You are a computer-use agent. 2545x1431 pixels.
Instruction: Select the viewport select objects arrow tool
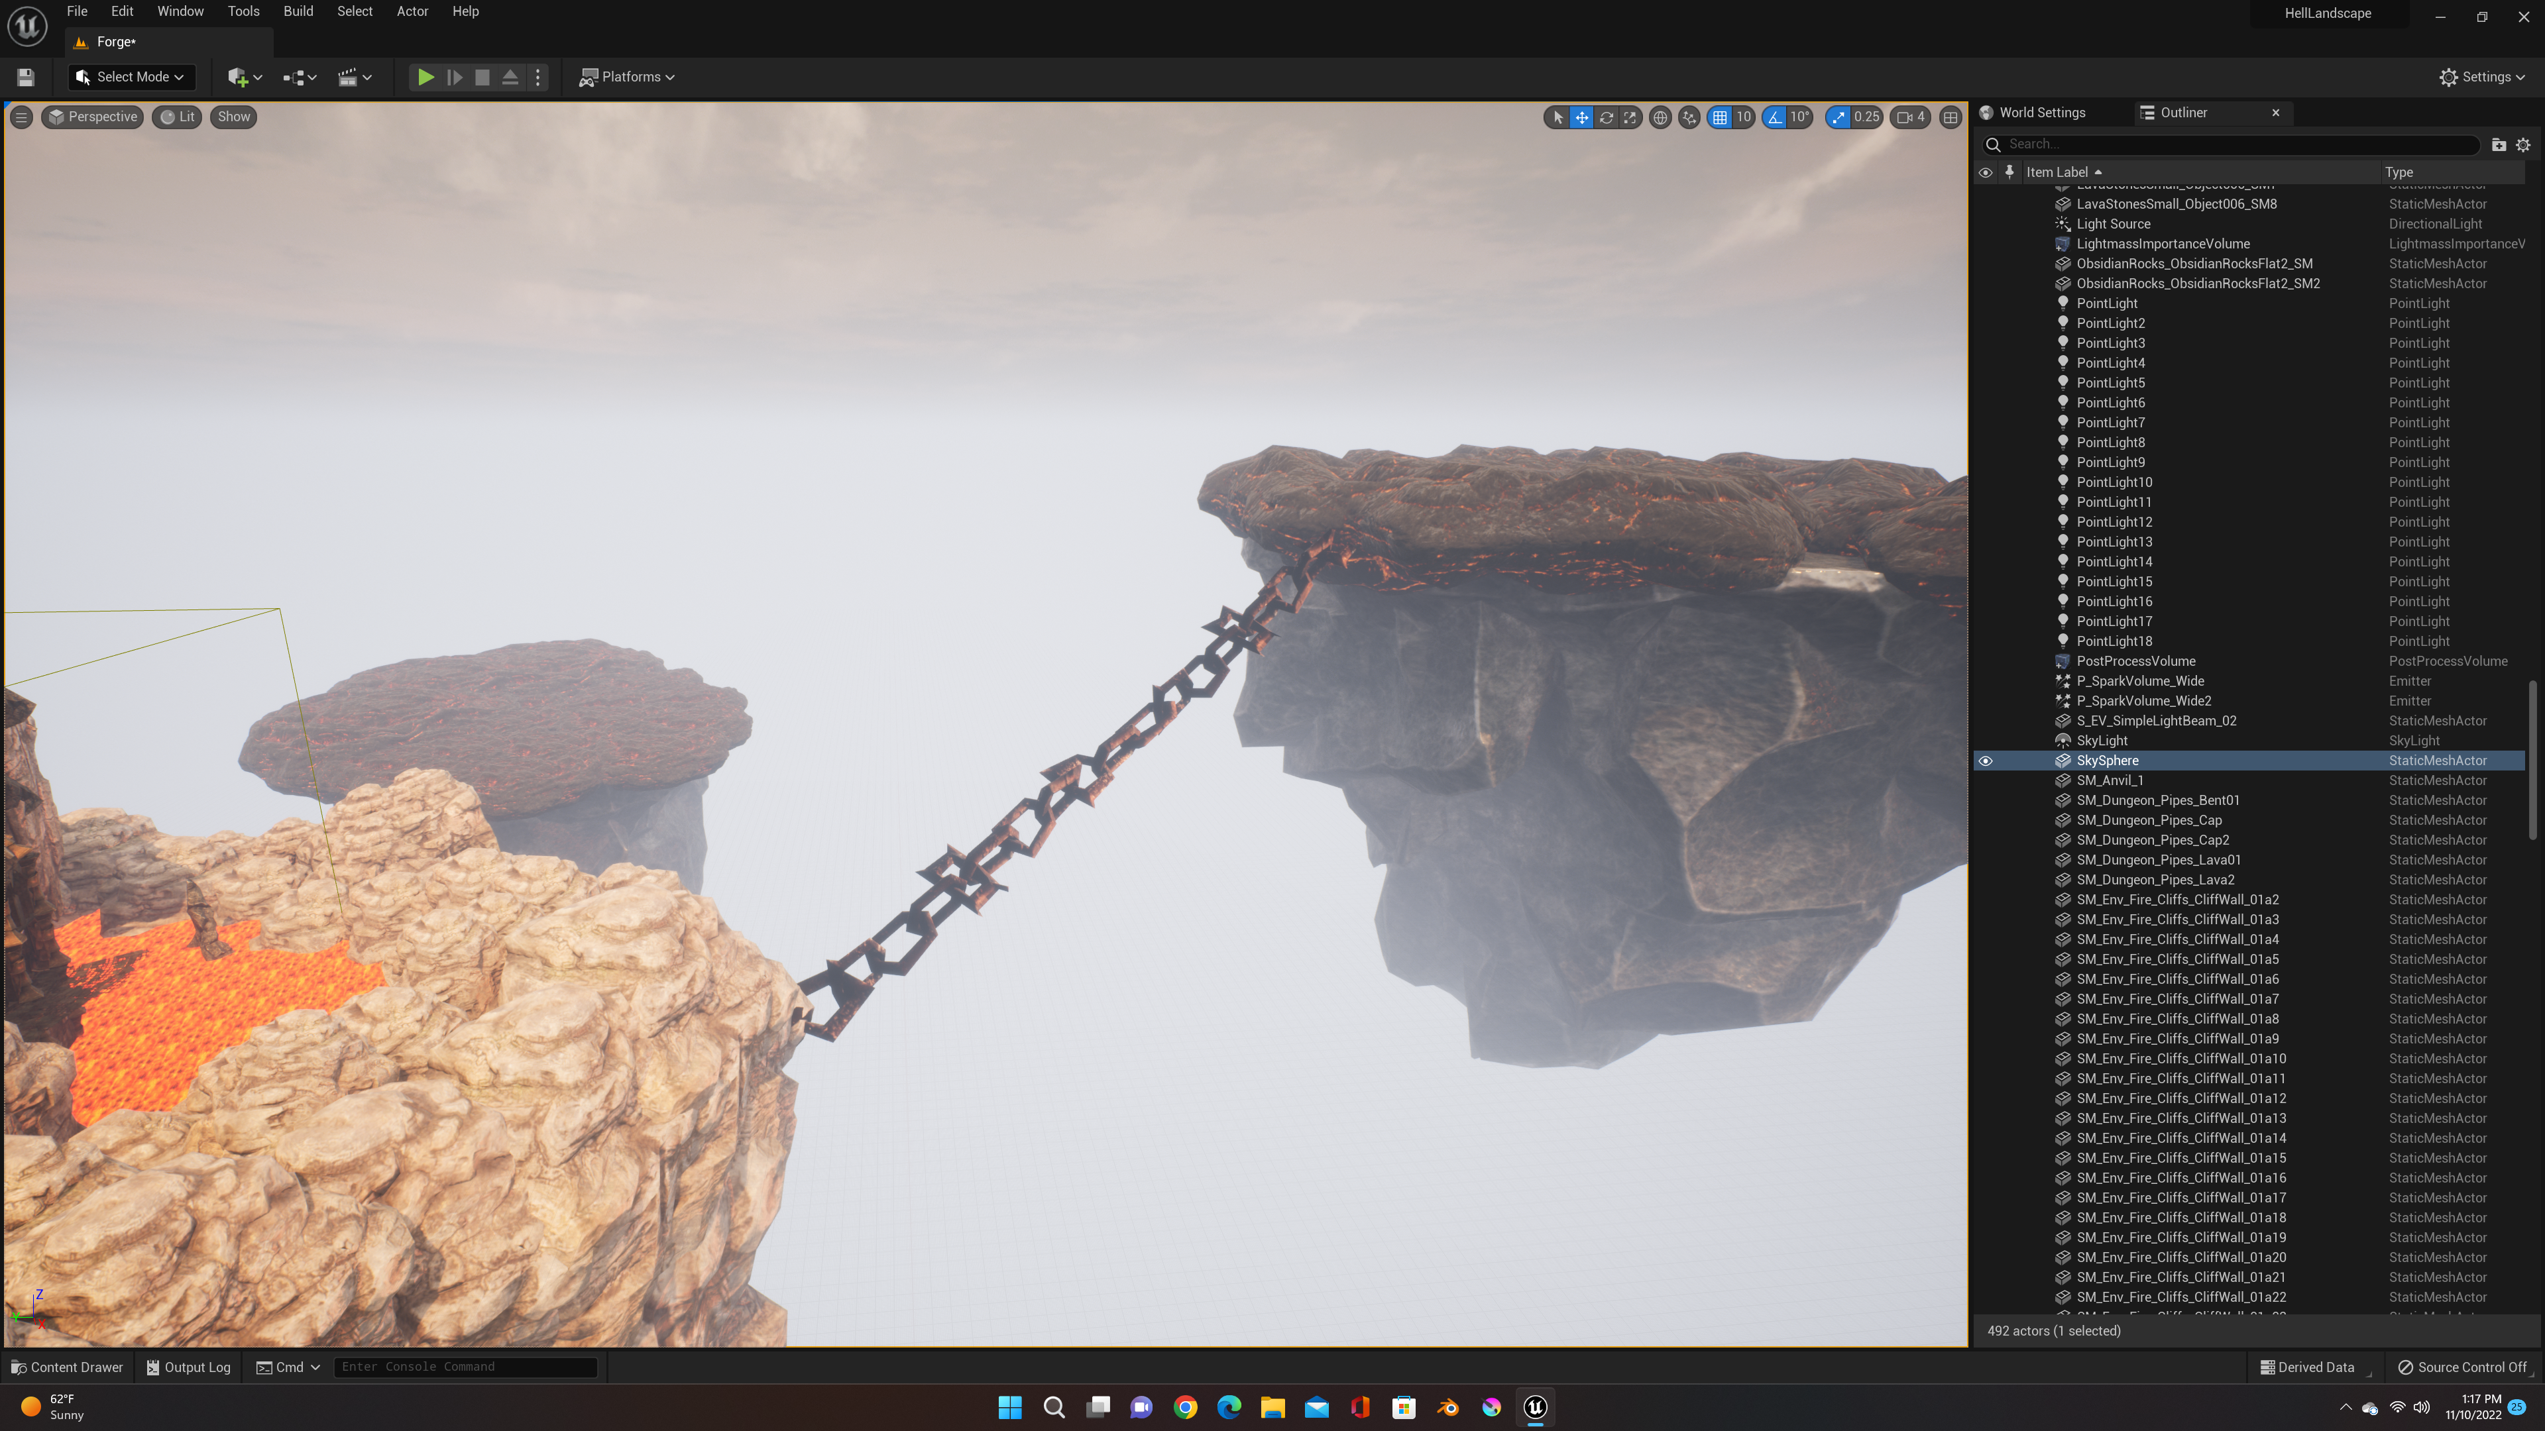tap(1557, 117)
